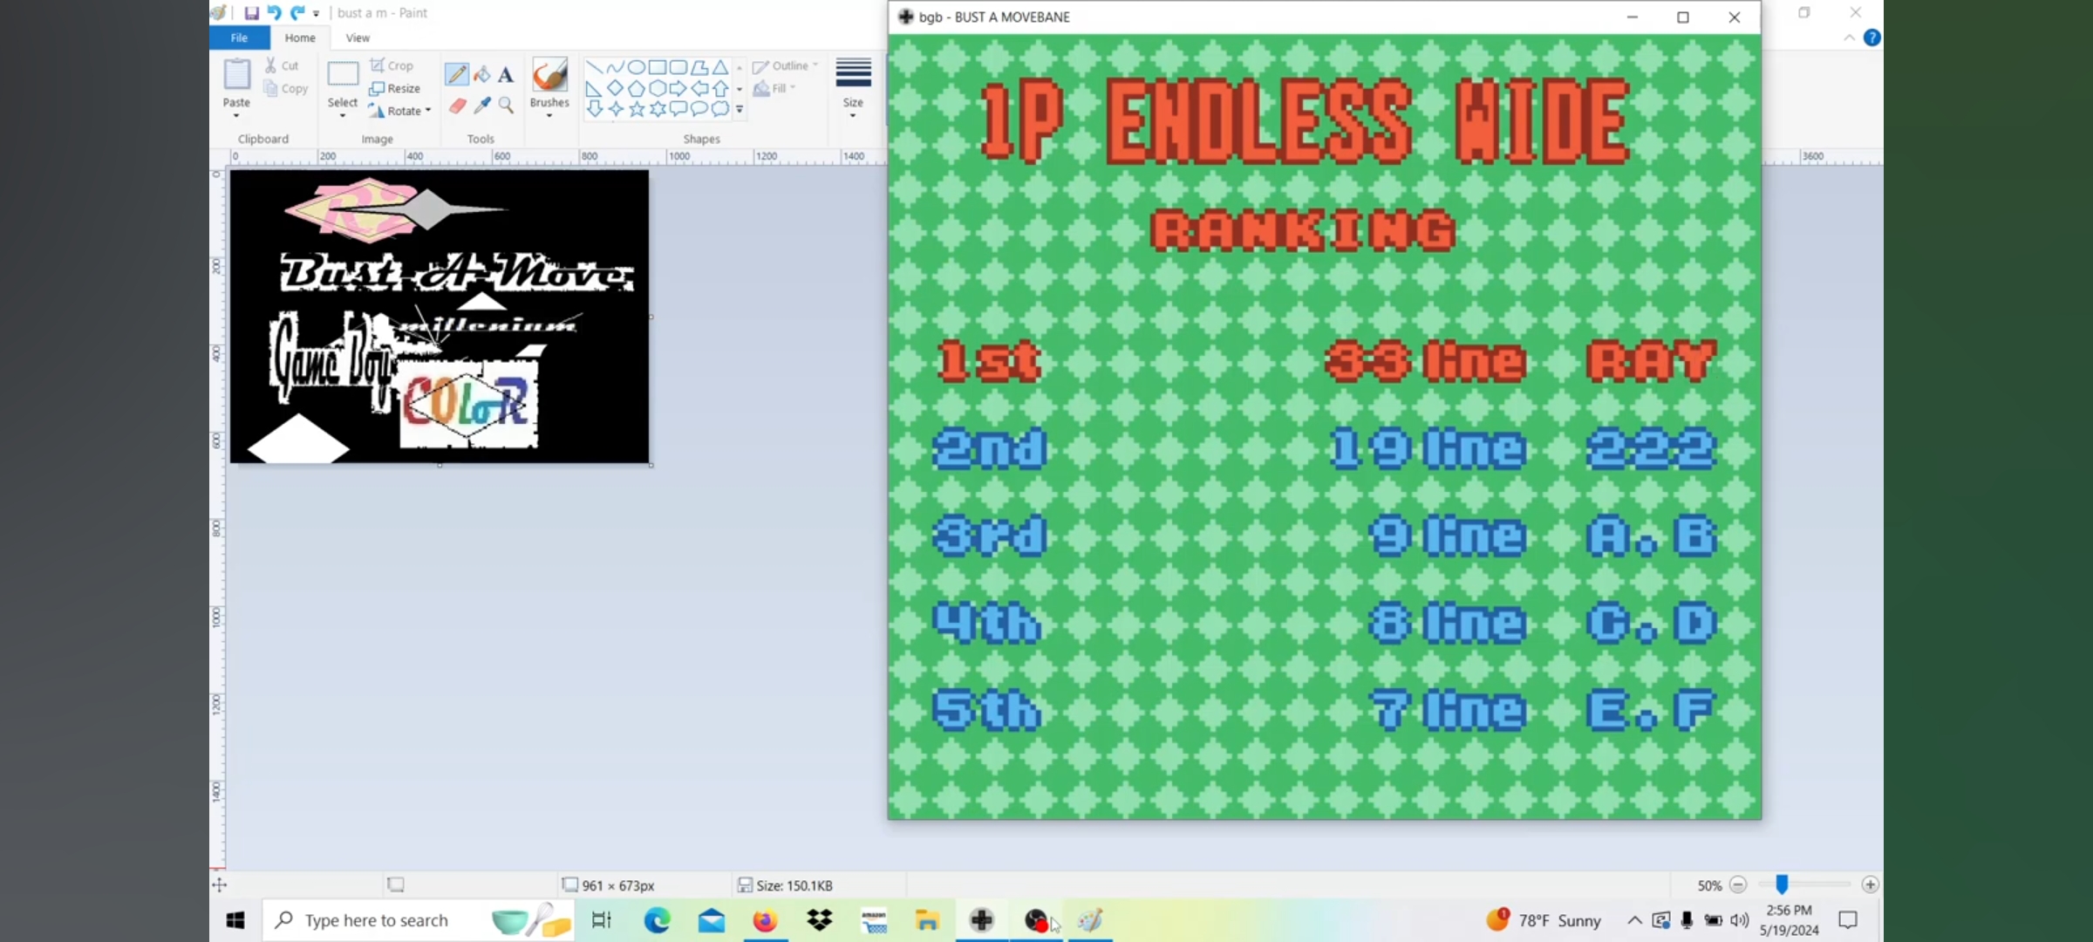Select the Fill with color bucket
Viewport: 2093px width, 942px height.
481,75
